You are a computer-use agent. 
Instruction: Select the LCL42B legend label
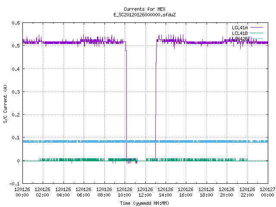pos(240,39)
